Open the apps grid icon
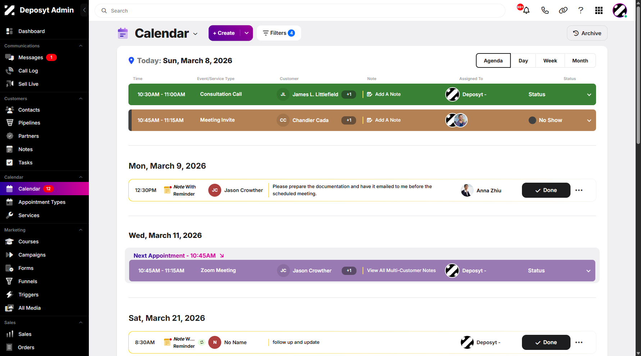Screen dimensions: 641x356 point(599,10)
